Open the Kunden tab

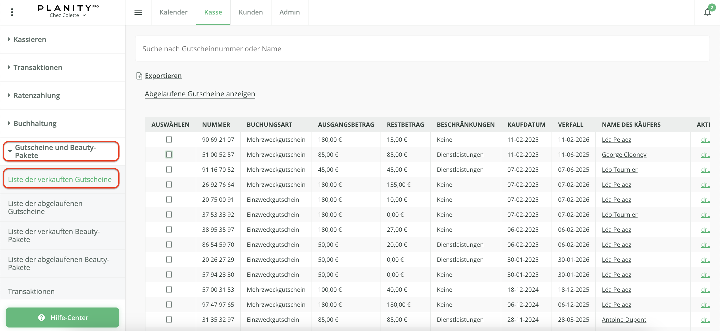pos(250,12)
